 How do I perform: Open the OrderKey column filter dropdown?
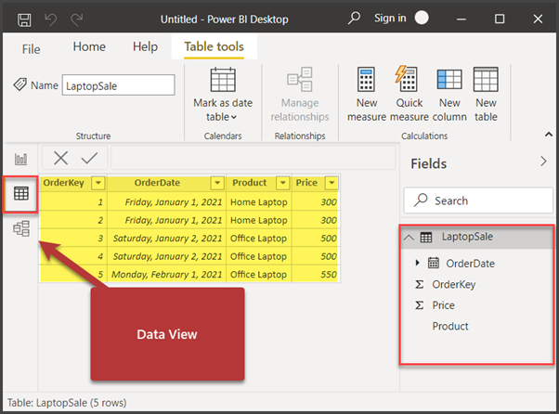pyautogui.click(x=98, y=183)
